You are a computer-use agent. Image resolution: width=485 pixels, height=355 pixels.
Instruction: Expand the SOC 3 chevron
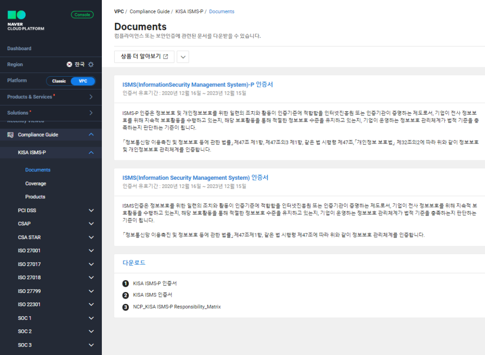pos(91,345)
